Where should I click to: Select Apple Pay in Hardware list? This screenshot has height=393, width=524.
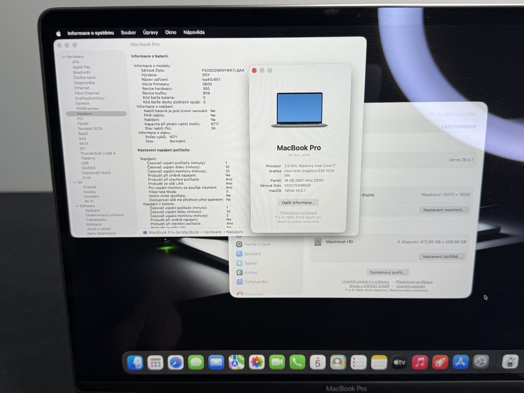coord(81,67)
